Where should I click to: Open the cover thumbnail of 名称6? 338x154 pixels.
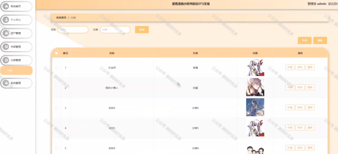(255, 107)
